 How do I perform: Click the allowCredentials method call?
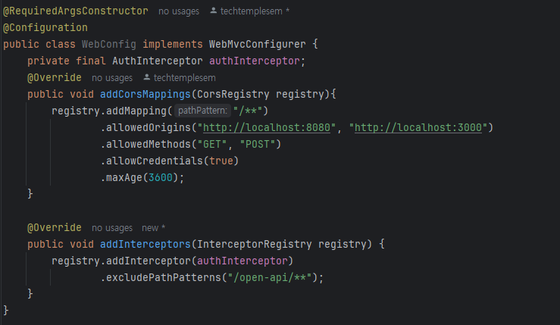coord(155,161)
